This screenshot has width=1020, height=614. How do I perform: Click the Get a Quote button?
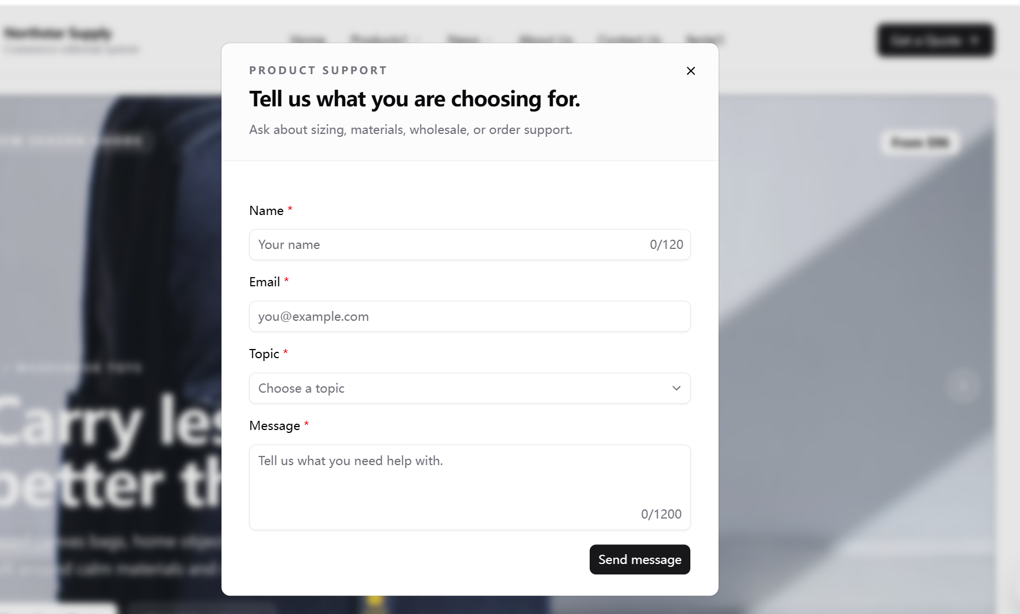935,40
